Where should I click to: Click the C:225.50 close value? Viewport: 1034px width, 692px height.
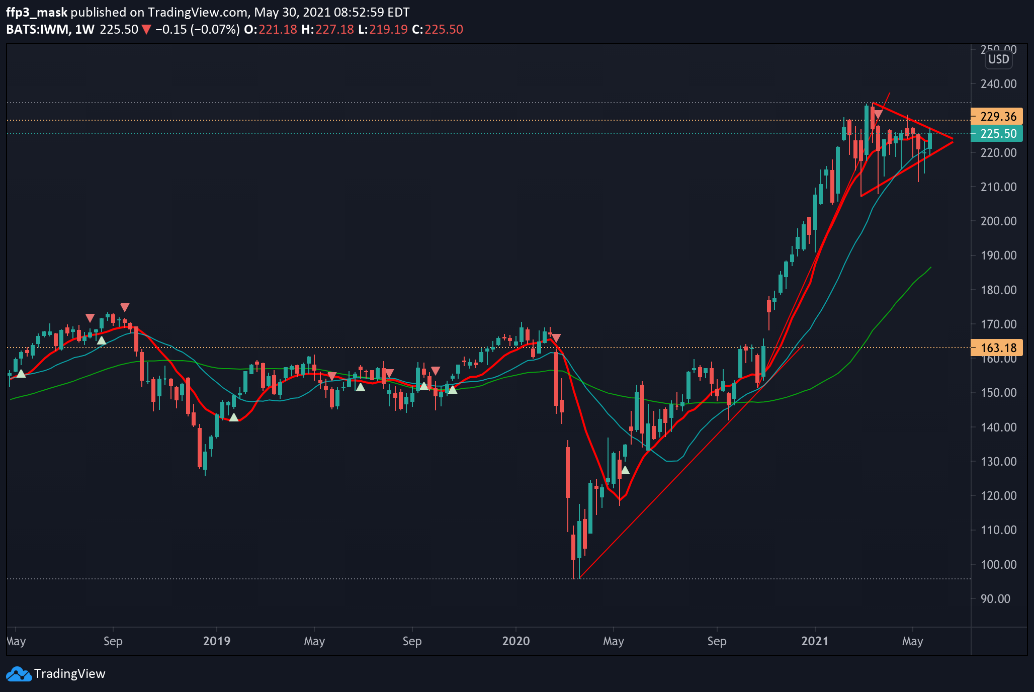(438, 30)
